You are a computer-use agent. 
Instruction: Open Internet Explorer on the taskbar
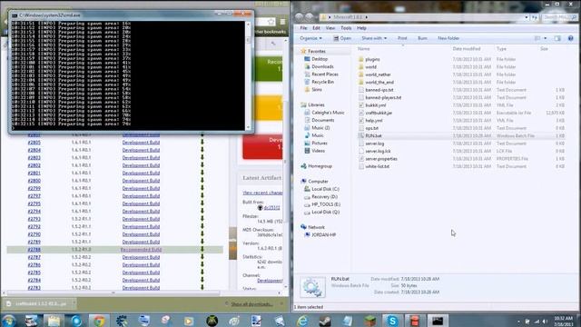(302, 321)
